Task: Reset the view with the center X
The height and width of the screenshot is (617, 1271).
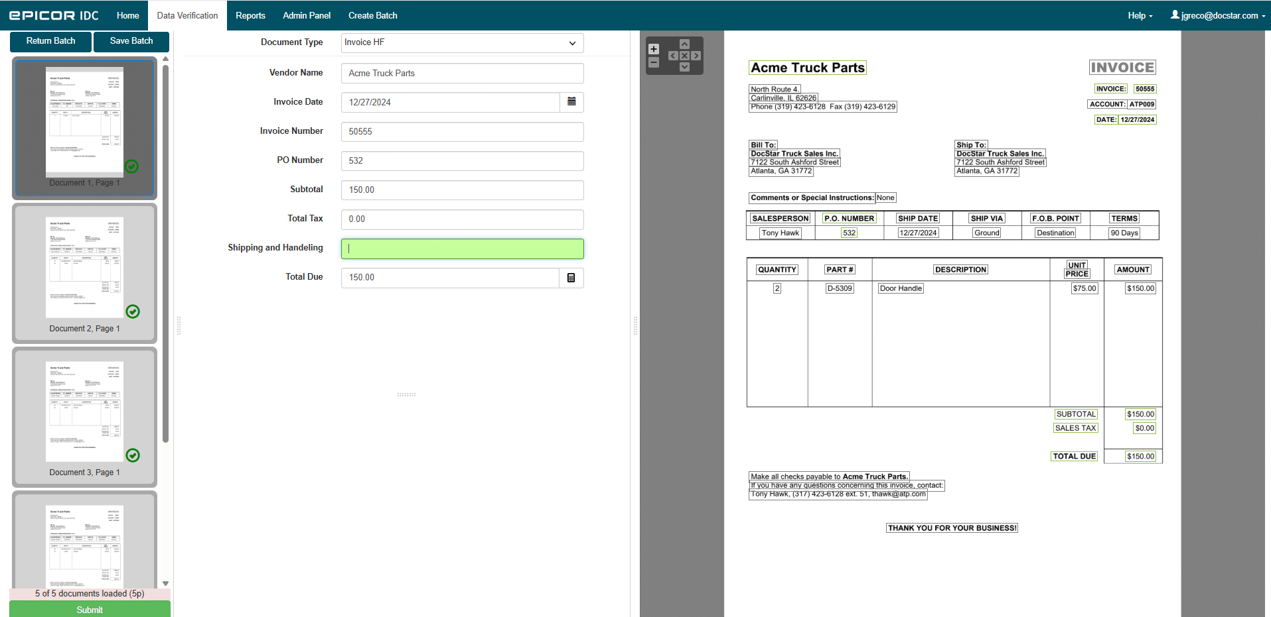Action: point(684,56)
